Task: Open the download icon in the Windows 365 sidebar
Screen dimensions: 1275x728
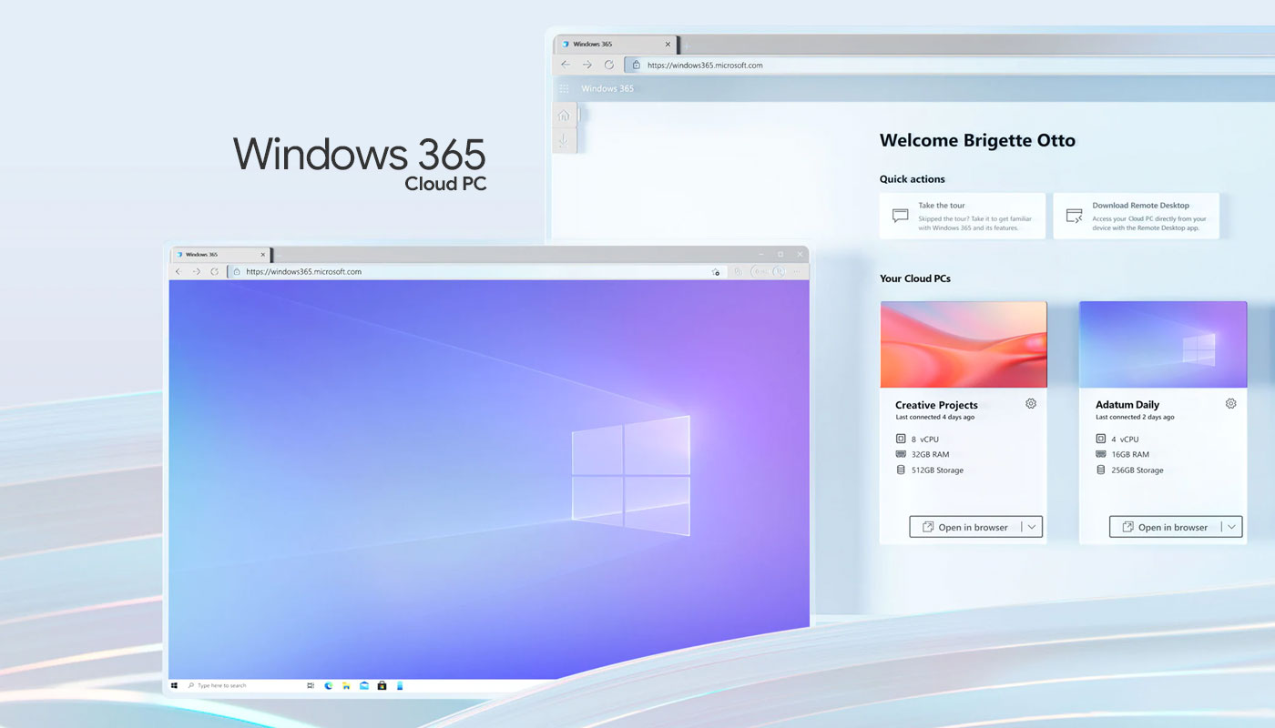Action: click(x=564, y=140)
